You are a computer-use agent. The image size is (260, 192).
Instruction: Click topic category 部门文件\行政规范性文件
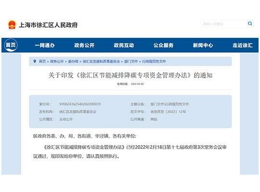tap(169, 104)
